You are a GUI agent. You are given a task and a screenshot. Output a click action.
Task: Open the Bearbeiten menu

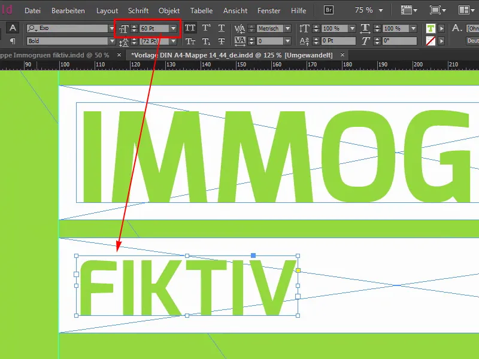[x=68, y=11]
